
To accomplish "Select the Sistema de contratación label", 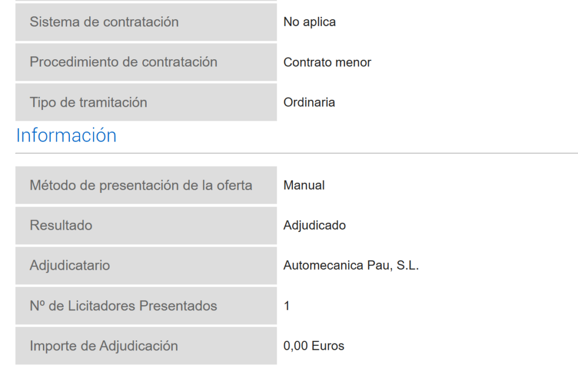I will point(146,22).
